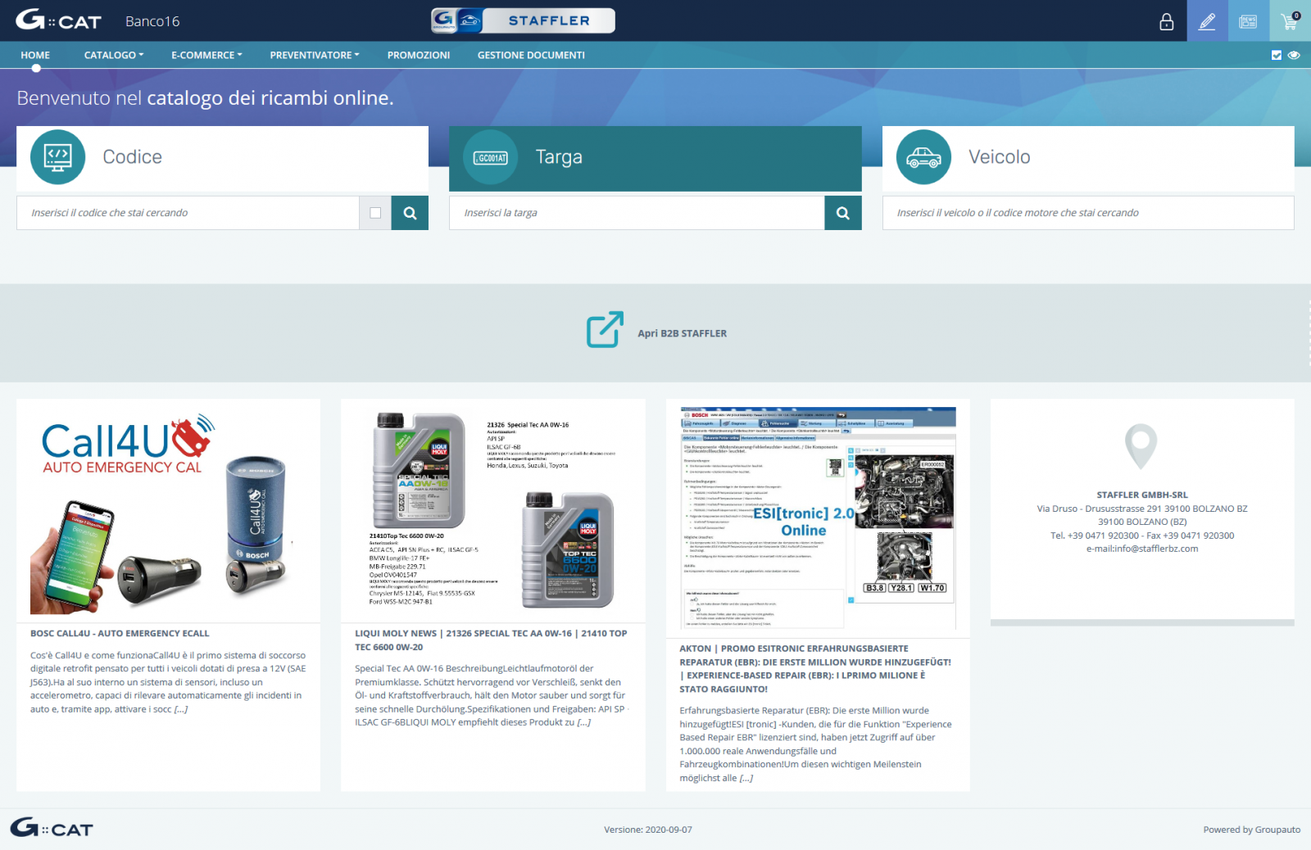Viewport: 1311px width, 850px height.
Task: Select the Veicolo search tab
Action: click(x=1088, y=159)
